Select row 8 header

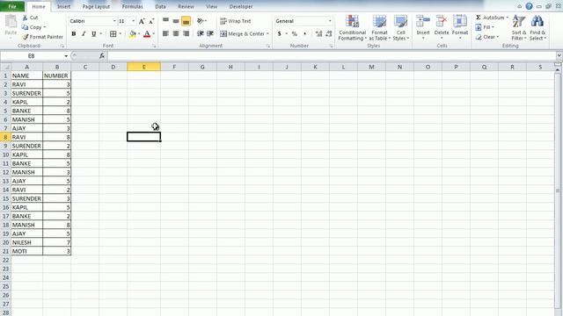click(x=5, y=137)
